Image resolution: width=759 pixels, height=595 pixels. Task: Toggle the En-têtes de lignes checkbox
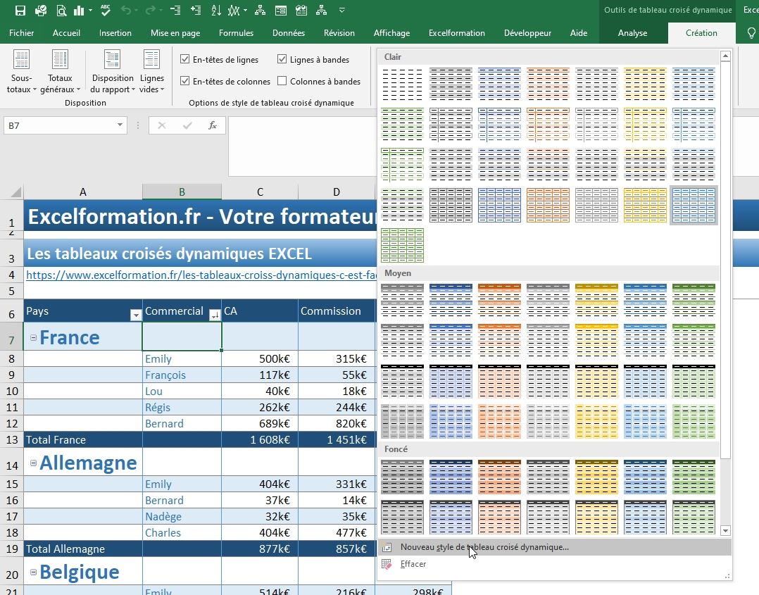click(x=184, y=59)
